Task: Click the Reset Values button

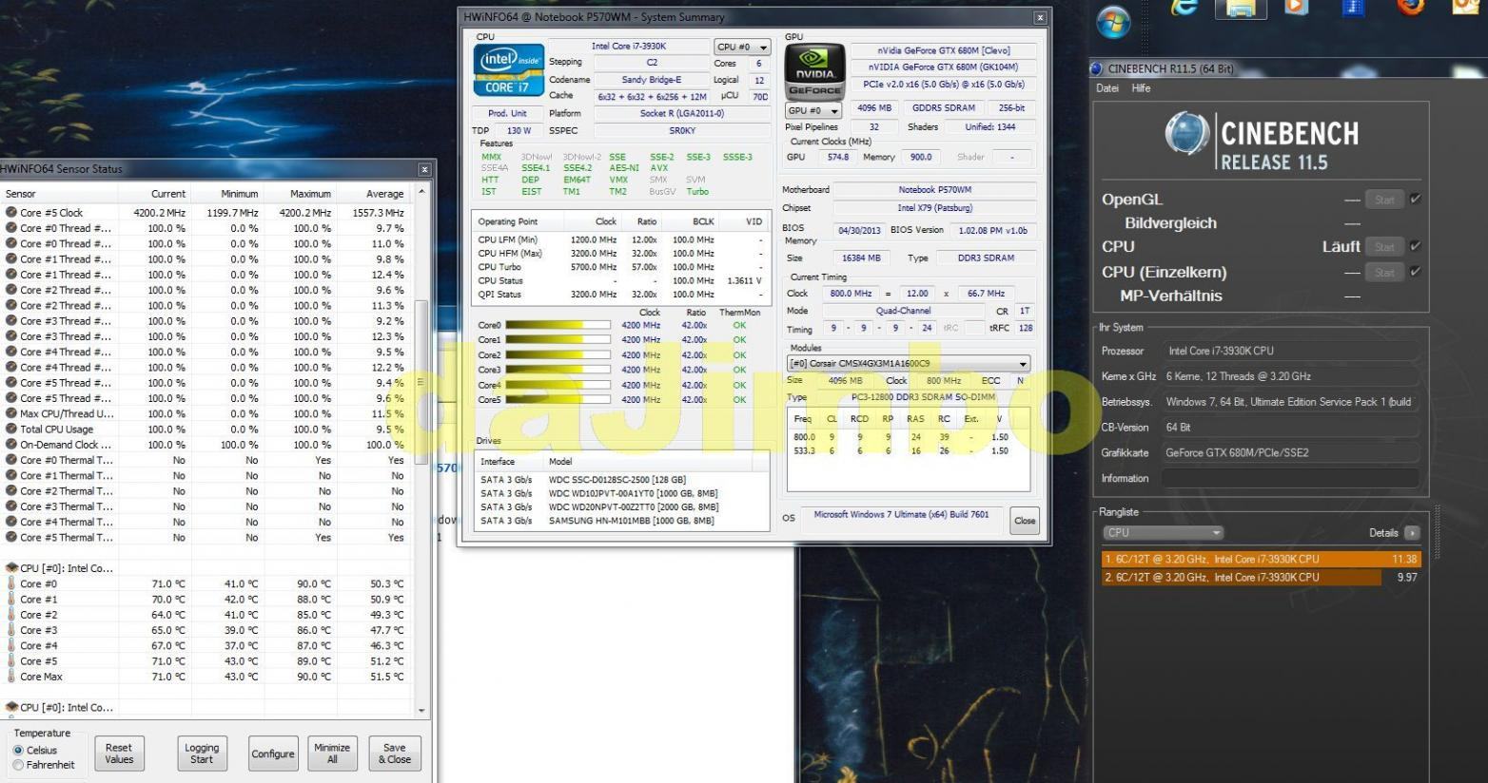Action: point(119,754)
